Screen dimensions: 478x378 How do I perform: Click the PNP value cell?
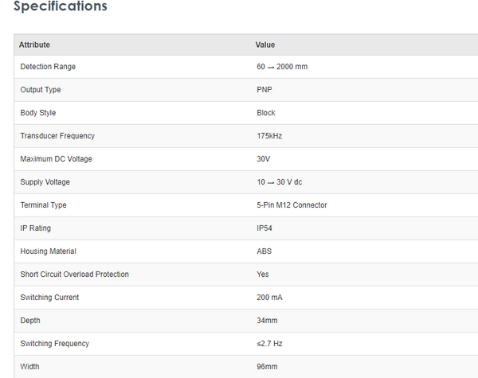point(264,90)
